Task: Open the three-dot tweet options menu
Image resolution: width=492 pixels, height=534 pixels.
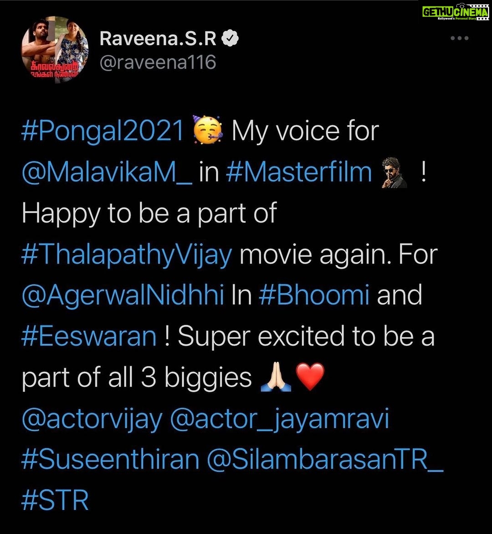Action: pos(459,38)
